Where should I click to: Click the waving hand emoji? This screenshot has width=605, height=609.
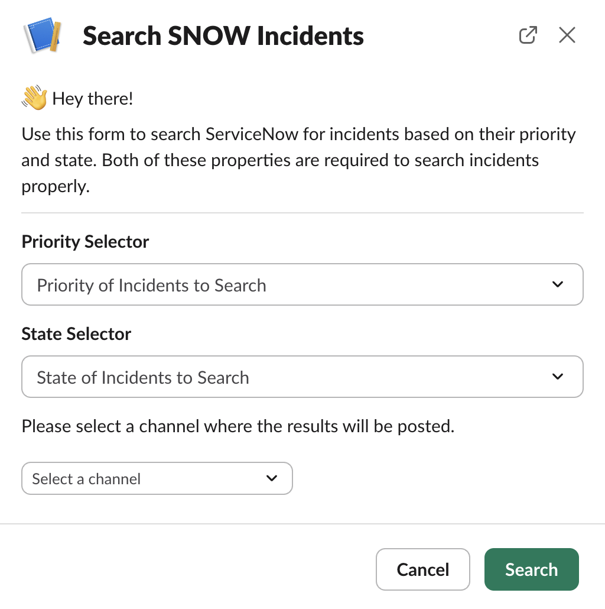tap(34, 98)
